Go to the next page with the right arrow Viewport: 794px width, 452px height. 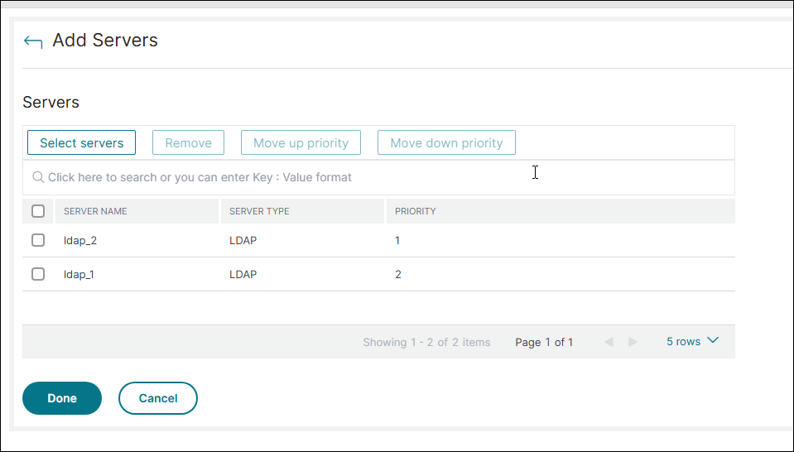point(633,342)
